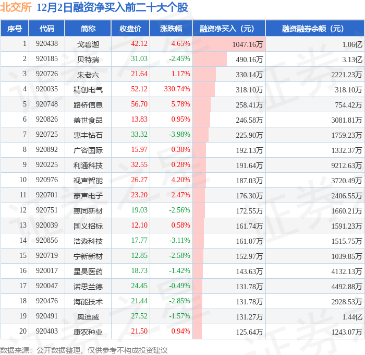Select stock name 朱老六

88,75
